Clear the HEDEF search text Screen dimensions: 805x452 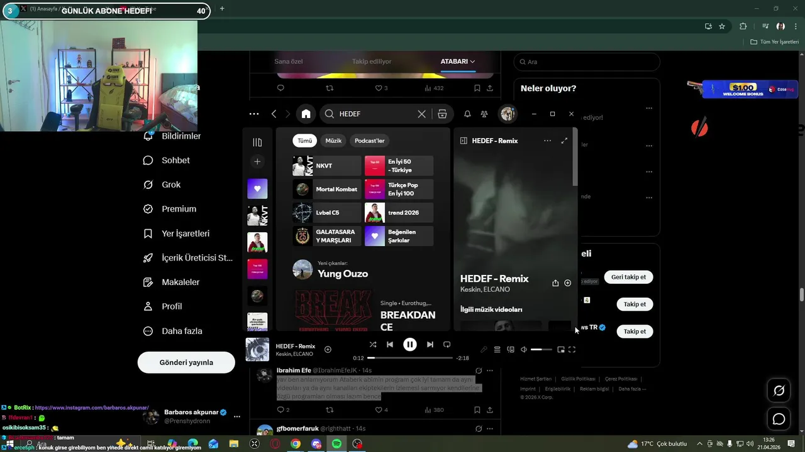click(421, 114)
